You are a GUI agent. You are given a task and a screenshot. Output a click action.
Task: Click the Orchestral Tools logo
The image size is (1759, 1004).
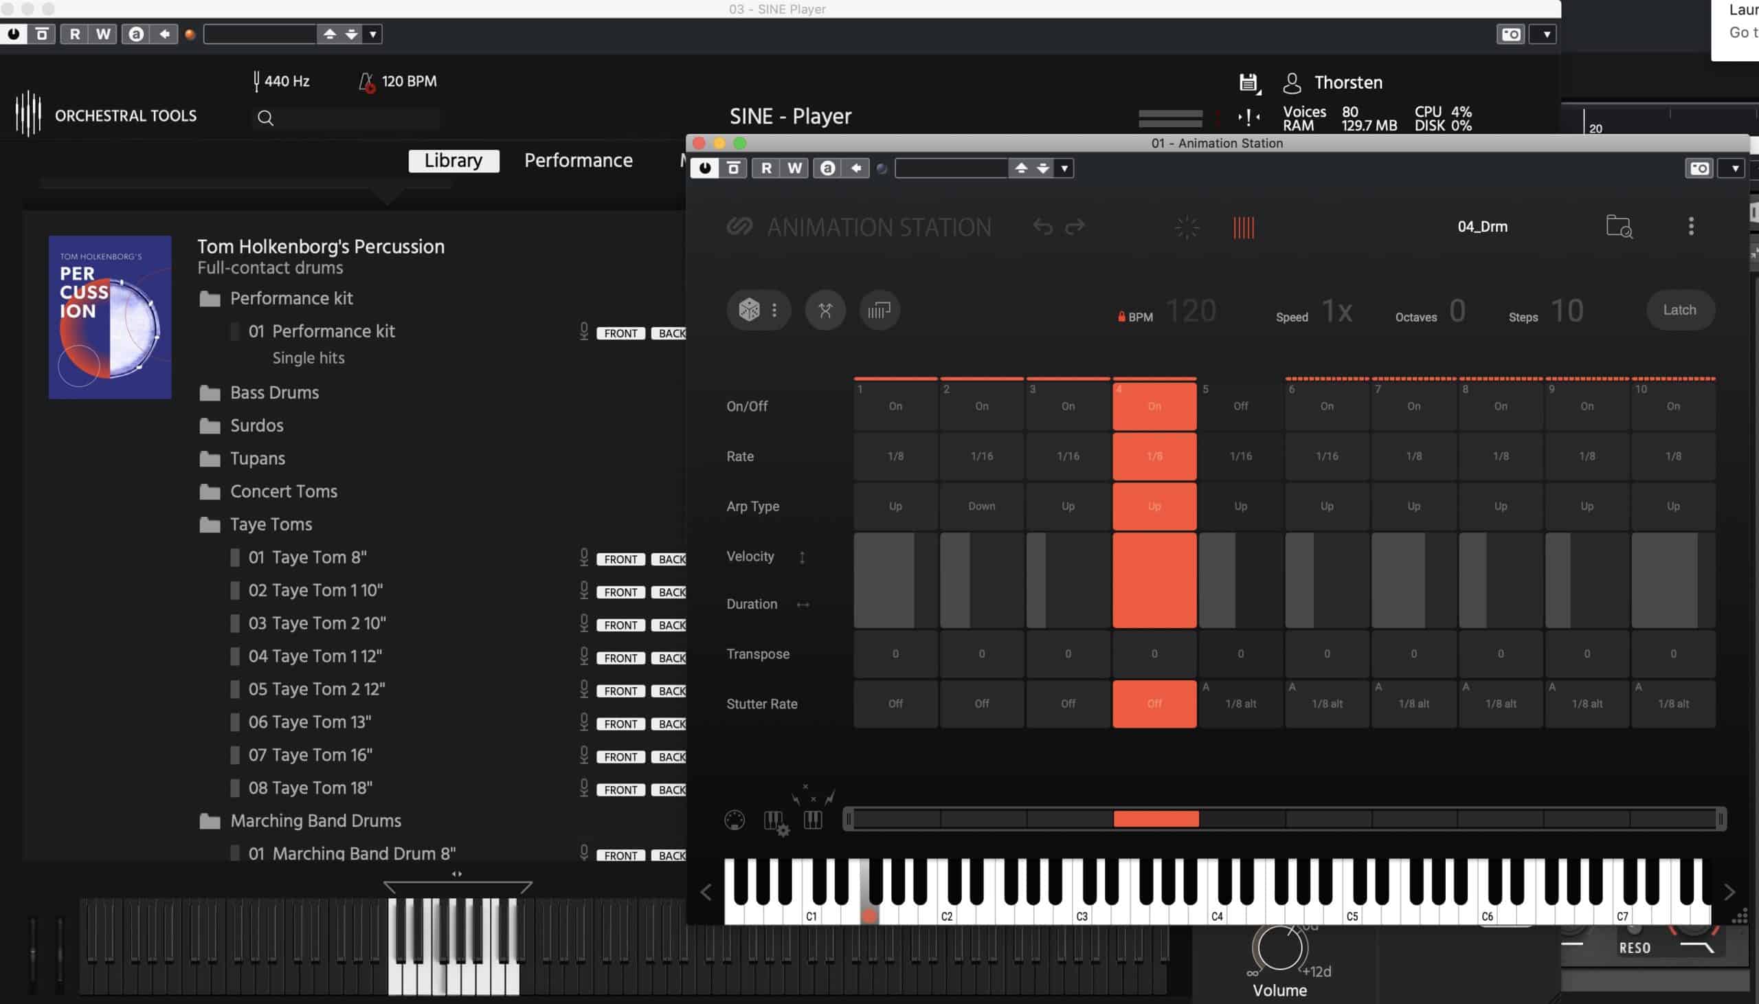click(x=28, y=114)
